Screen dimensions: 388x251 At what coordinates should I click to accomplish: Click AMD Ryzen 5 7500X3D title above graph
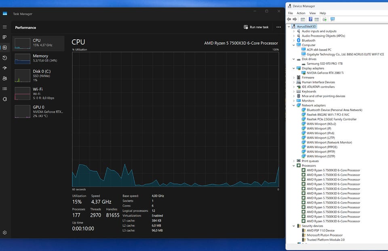click(241, 43)
